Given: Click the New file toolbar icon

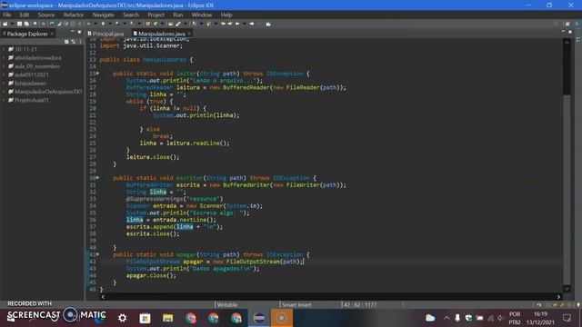Looking at the screenshot, I should 5,24.
